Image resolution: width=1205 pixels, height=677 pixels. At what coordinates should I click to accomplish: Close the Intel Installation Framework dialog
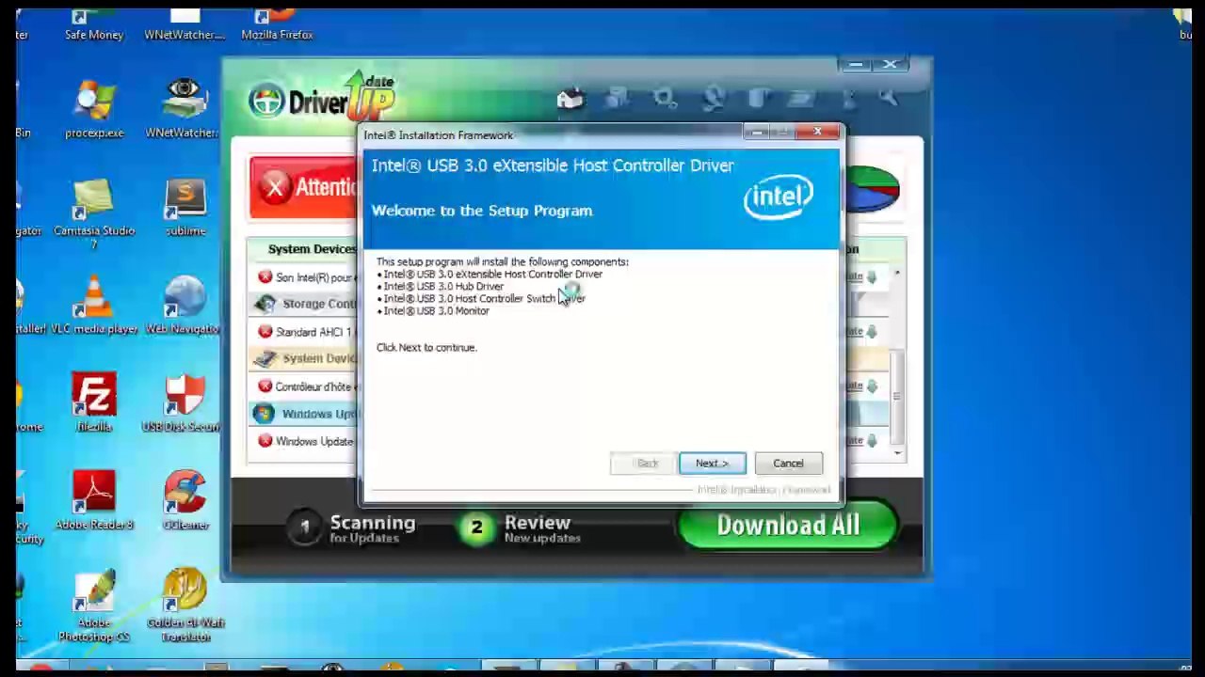coord(817,132)
